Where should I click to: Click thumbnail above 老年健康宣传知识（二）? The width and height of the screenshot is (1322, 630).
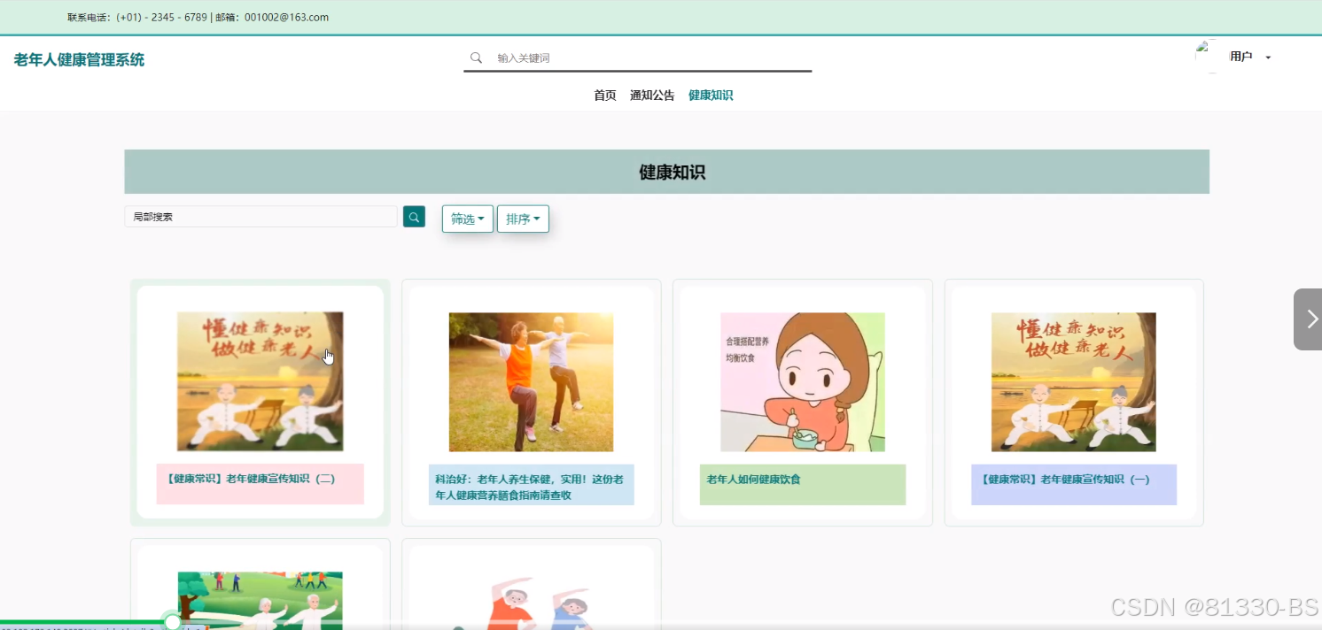click(260, 382)
